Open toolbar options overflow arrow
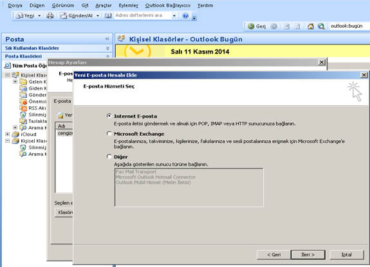Screen dimensions: 370x267 pos(194,17)
